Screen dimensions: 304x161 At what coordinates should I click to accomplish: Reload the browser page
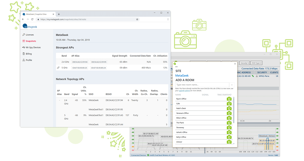[32, 19]
